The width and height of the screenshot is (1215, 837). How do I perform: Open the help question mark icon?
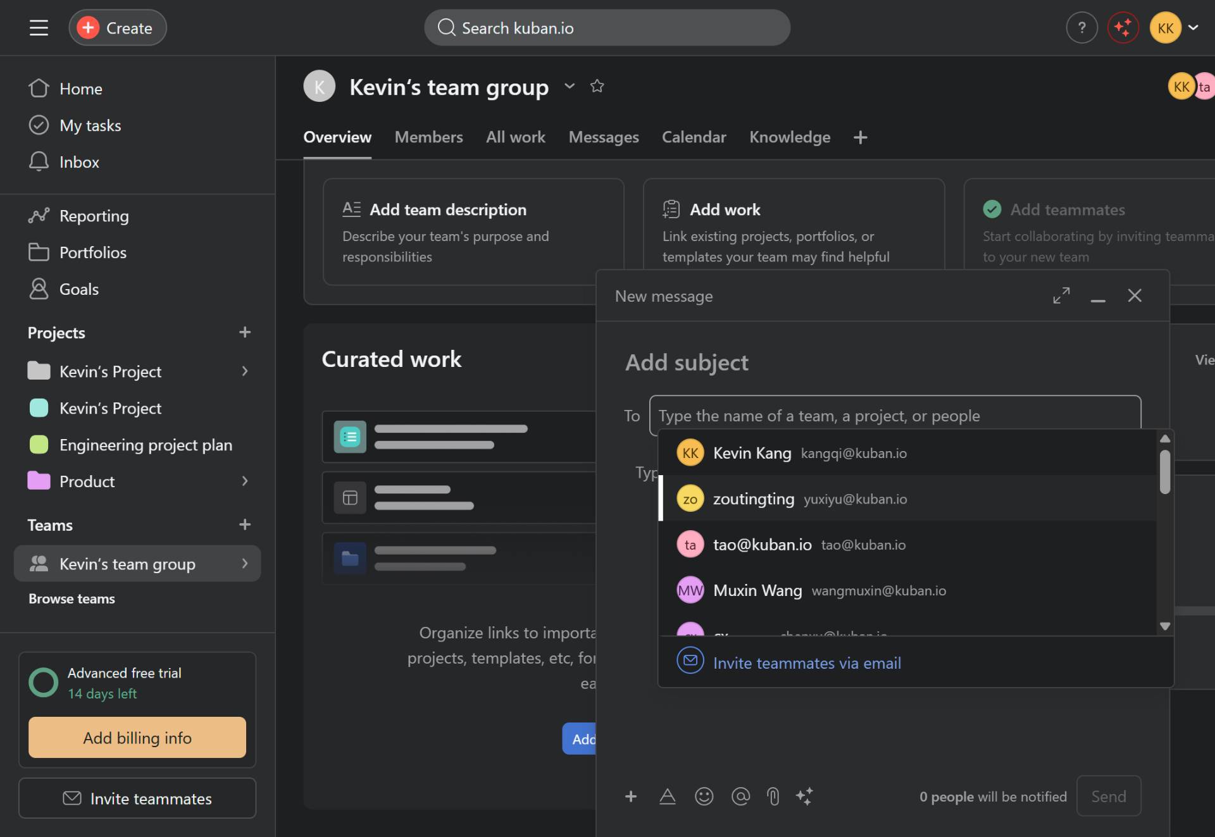coord(1081,28)
